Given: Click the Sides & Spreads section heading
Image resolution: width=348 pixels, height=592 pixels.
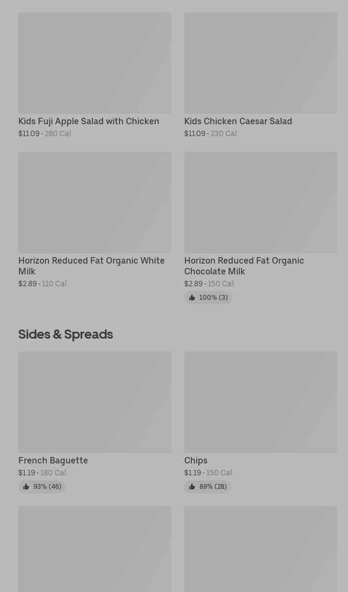Looking at the screenshot, I should pos(65,334).
